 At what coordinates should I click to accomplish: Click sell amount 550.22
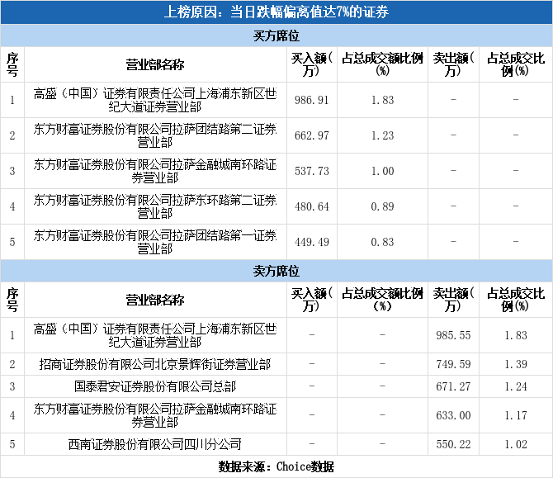point(453,444)
